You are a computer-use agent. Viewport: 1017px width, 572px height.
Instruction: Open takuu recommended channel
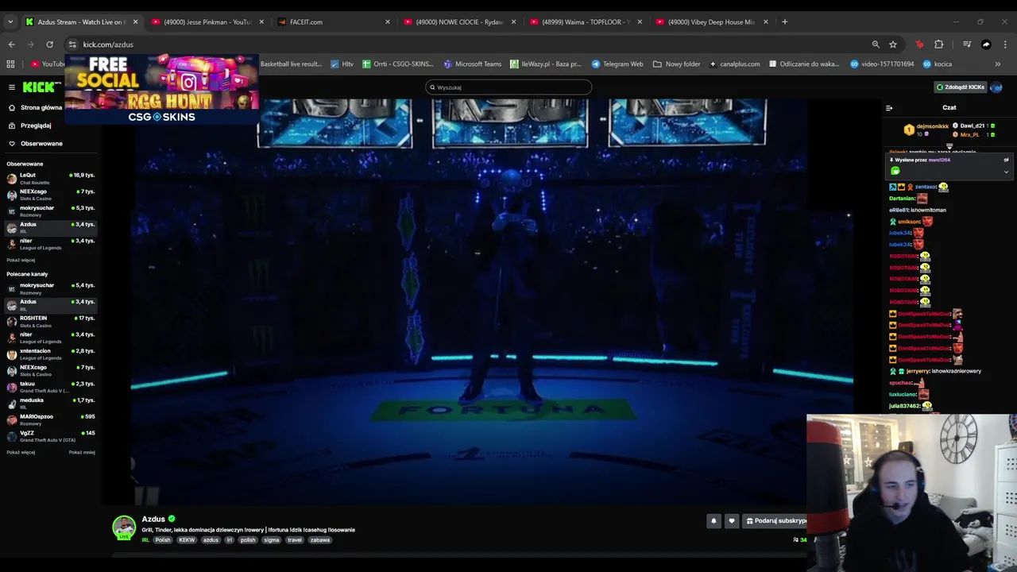[x=51, y=387]
